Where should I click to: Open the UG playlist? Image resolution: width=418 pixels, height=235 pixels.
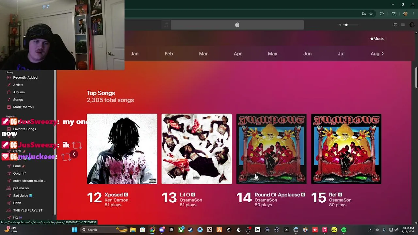(18, 218)
